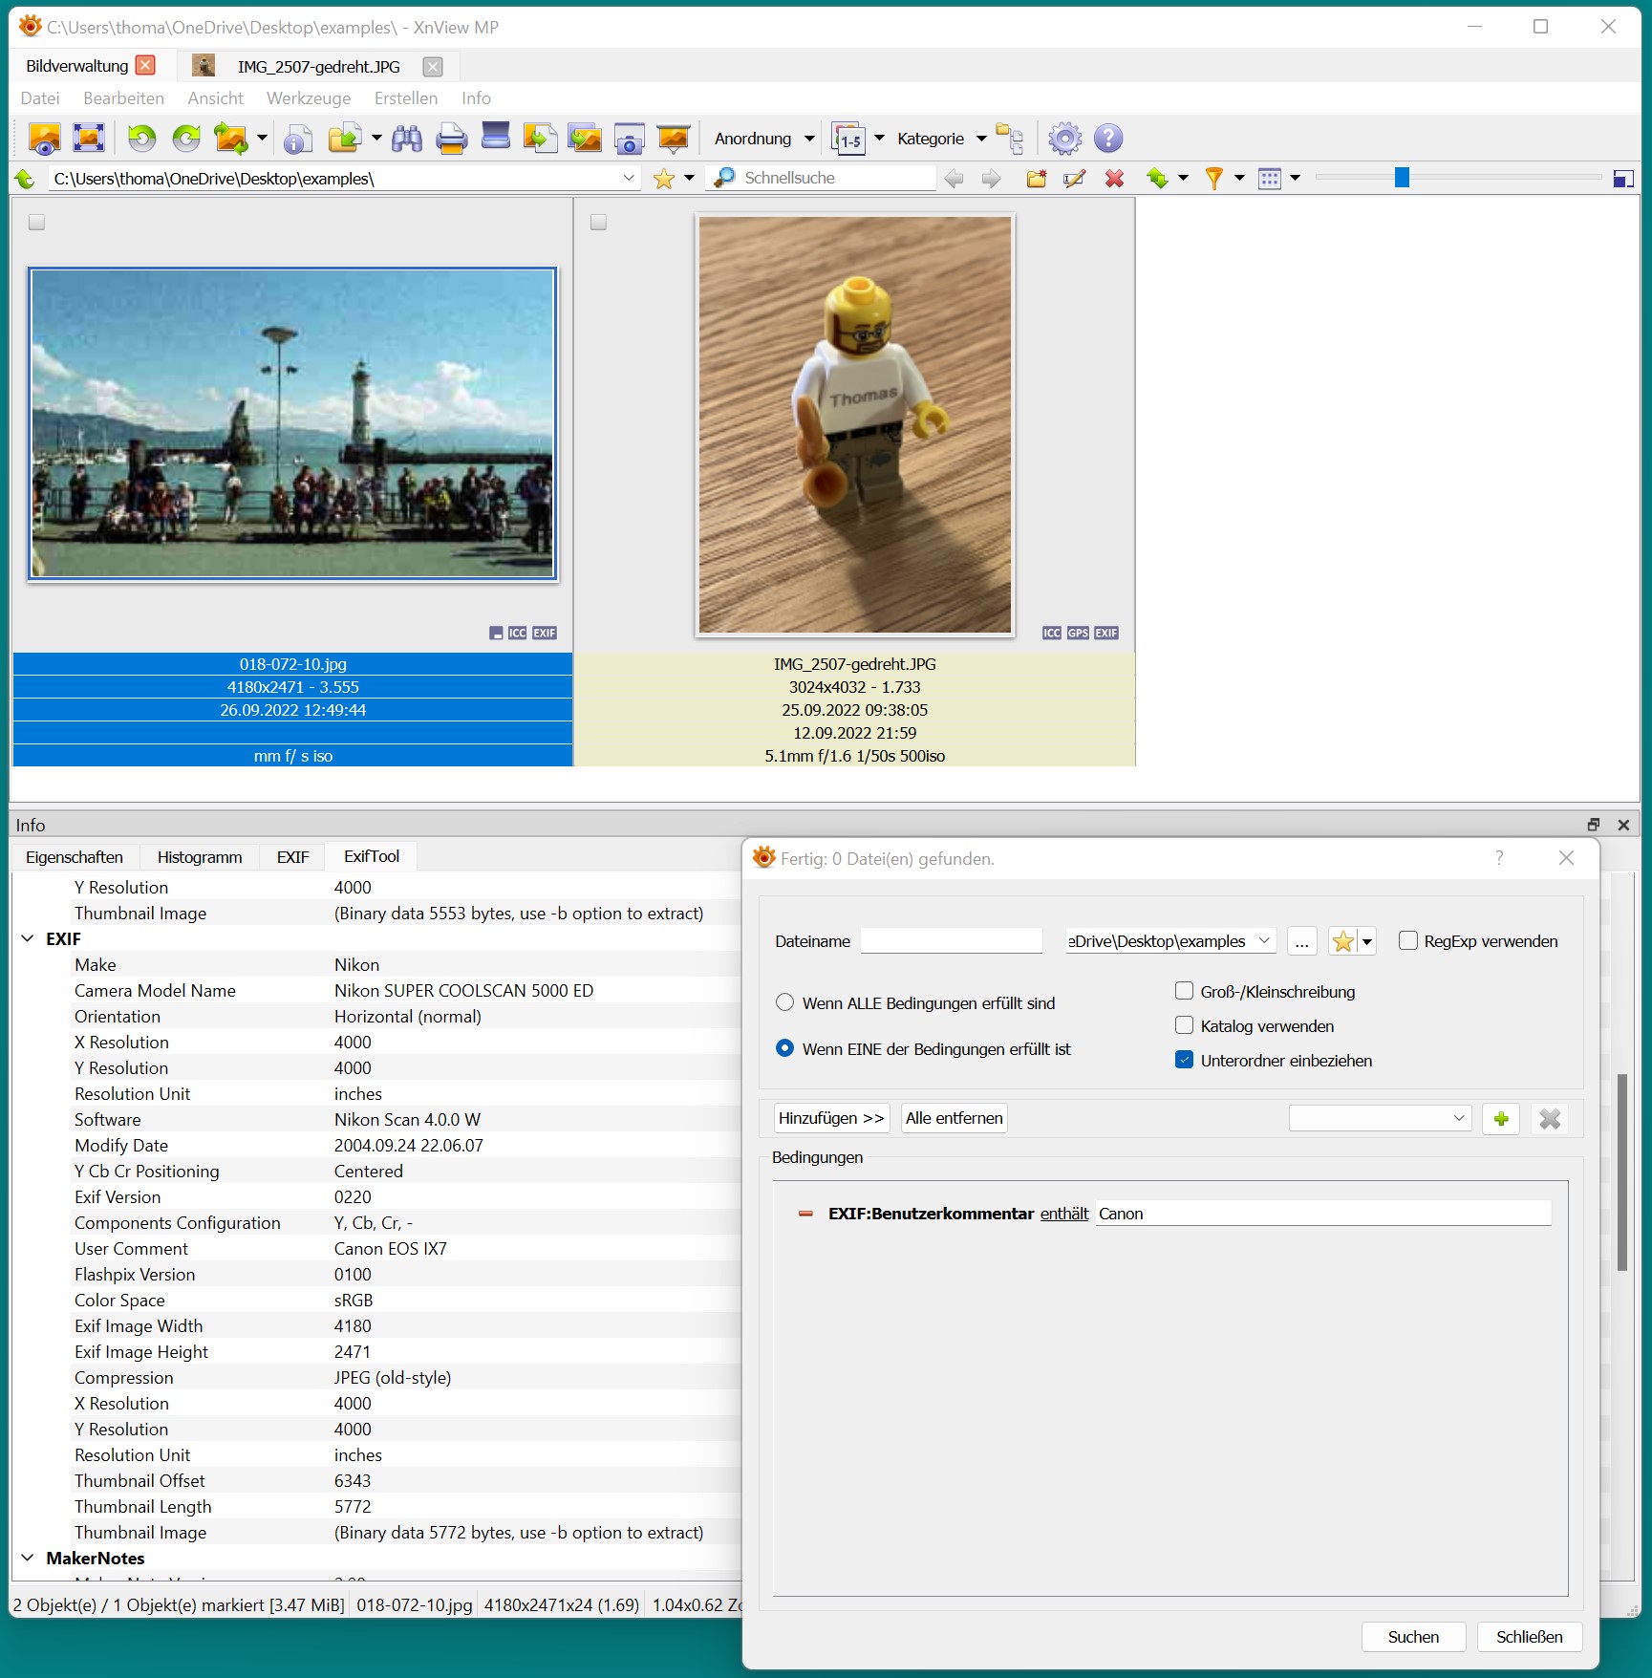Image resolution: width=1652 pixels, height=1678 pixels.
Task: Select Wenn ALLE Bedingungen erfüllt sind
Action: point(785,1002)
